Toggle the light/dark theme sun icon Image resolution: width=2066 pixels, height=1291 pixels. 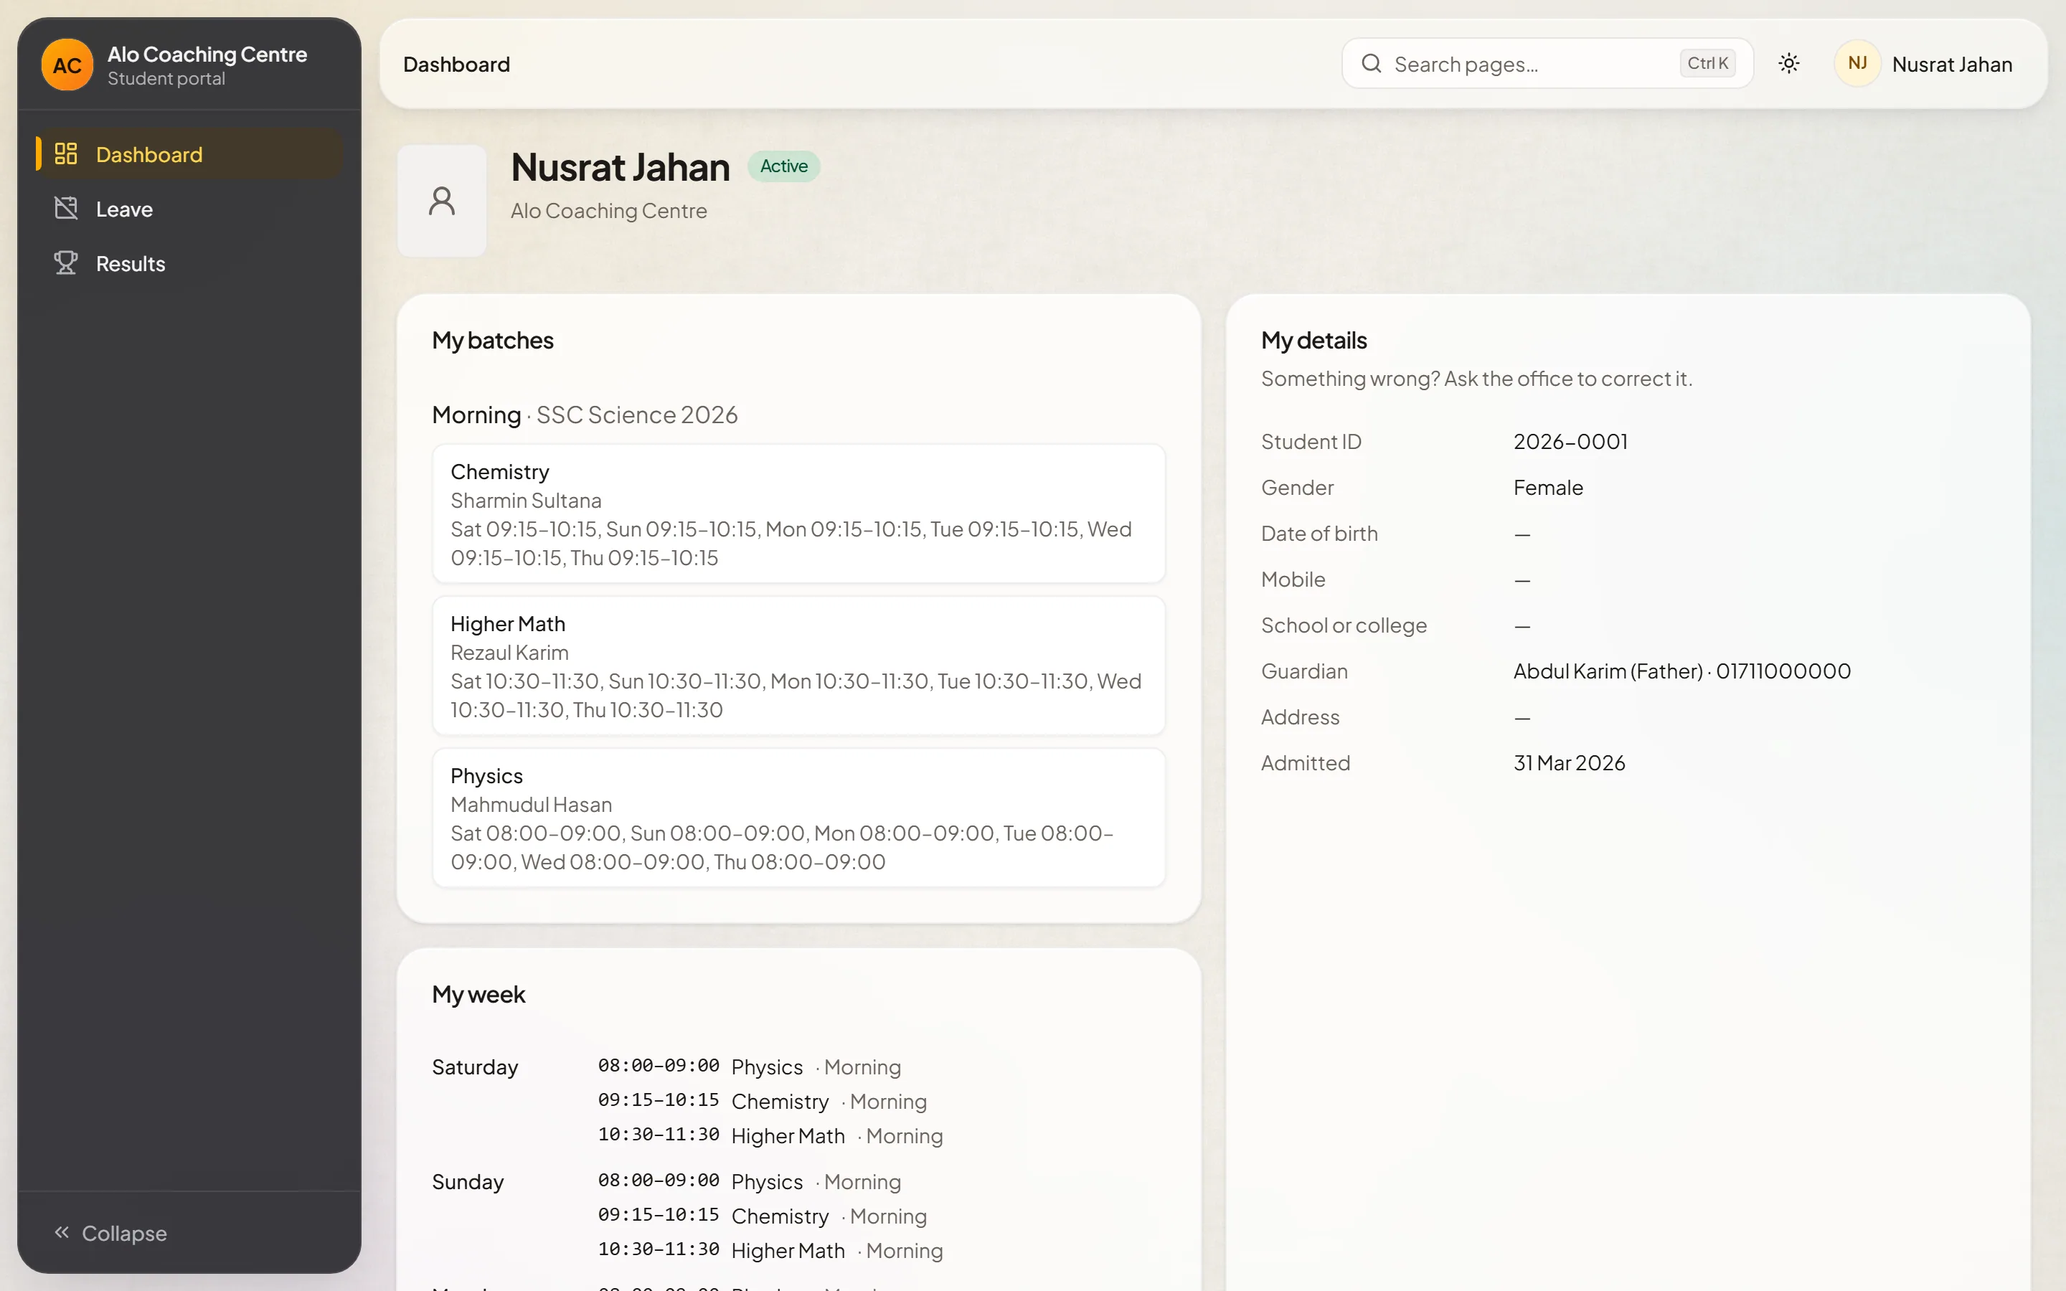1788,63
